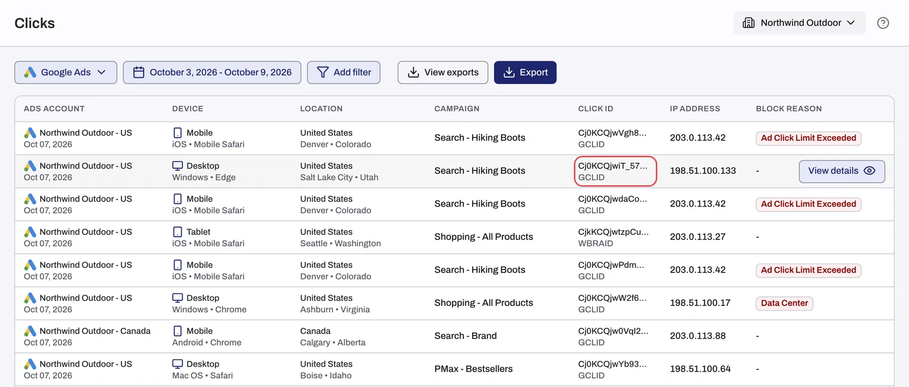Click the mobile icon in Android • Chrome row
Screen dimensions: 909x387
coord(178,331)
